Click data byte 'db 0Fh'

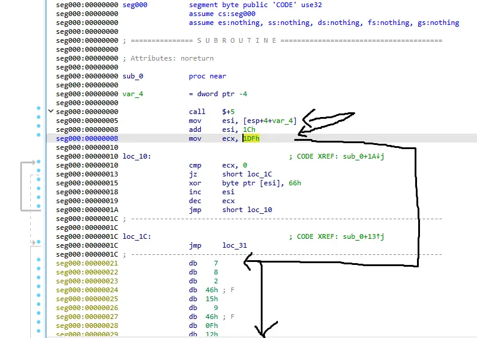(x=204, y=326)
